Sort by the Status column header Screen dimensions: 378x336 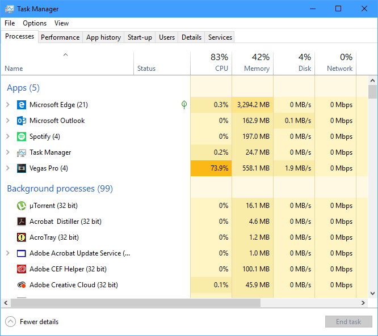pyautogui.click(x=162, y=63)
